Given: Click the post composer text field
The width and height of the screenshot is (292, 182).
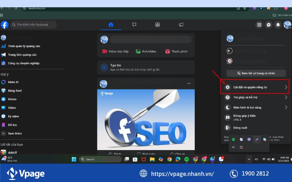Looking at the screenshot, I should (151, 40).
